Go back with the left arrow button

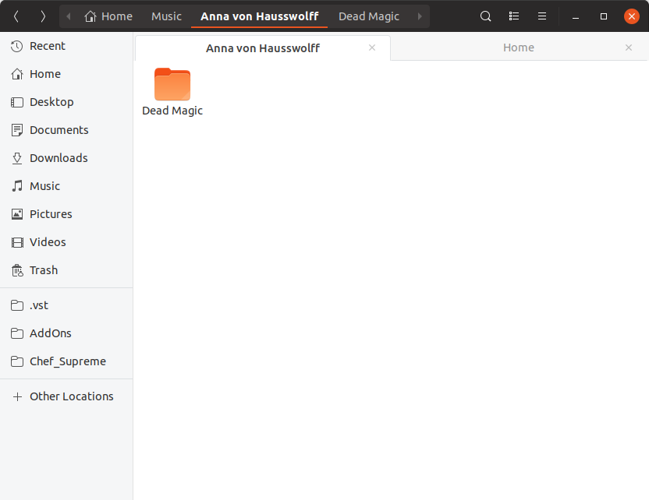[16, 16]
